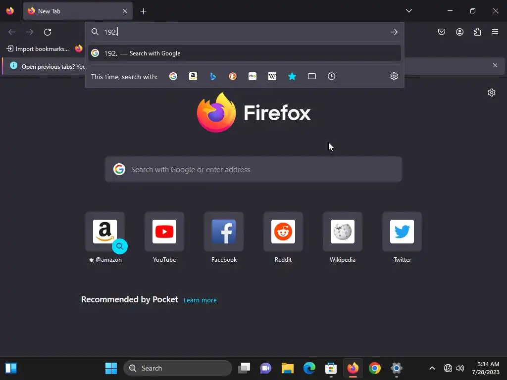
Task: Expand the list all tabs chevron
Action: pos(408,11)
